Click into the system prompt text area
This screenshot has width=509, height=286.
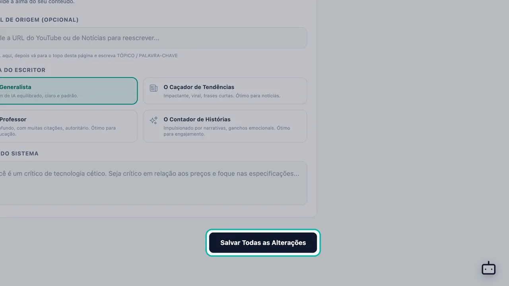click(x=153, y=183)
